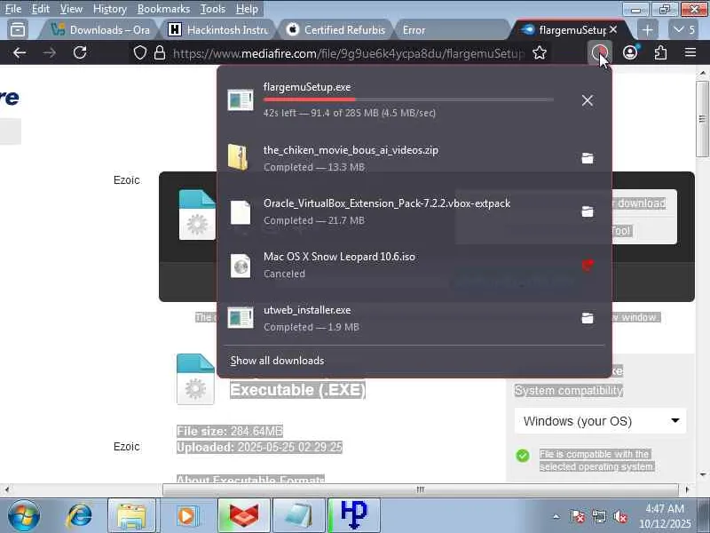This screenshot has width=710, height=533.
Task: Open utweb_installer.exe download entry
Action: tap(395, 318)
